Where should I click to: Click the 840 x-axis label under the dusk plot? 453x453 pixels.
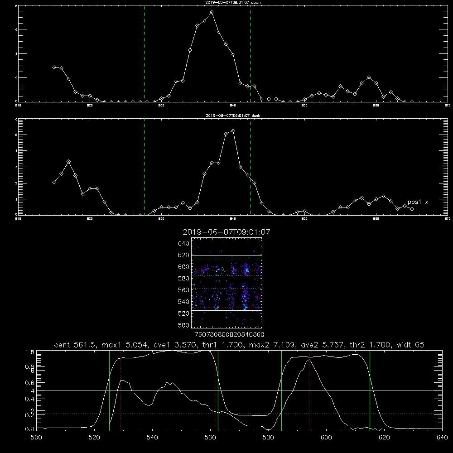(233, 219)
